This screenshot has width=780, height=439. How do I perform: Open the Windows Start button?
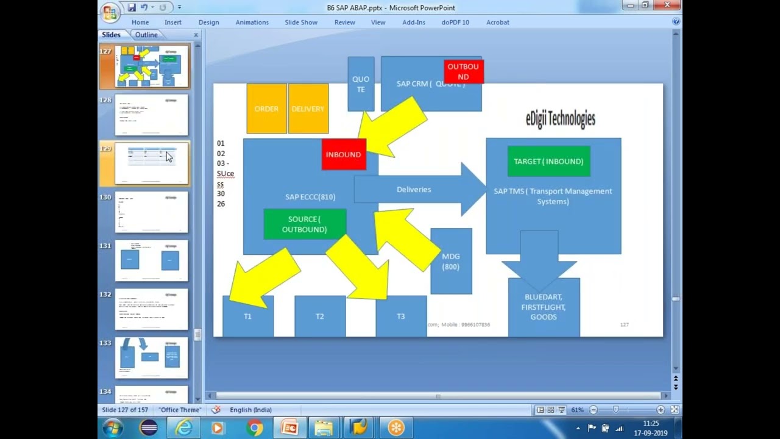coord(113,428)
